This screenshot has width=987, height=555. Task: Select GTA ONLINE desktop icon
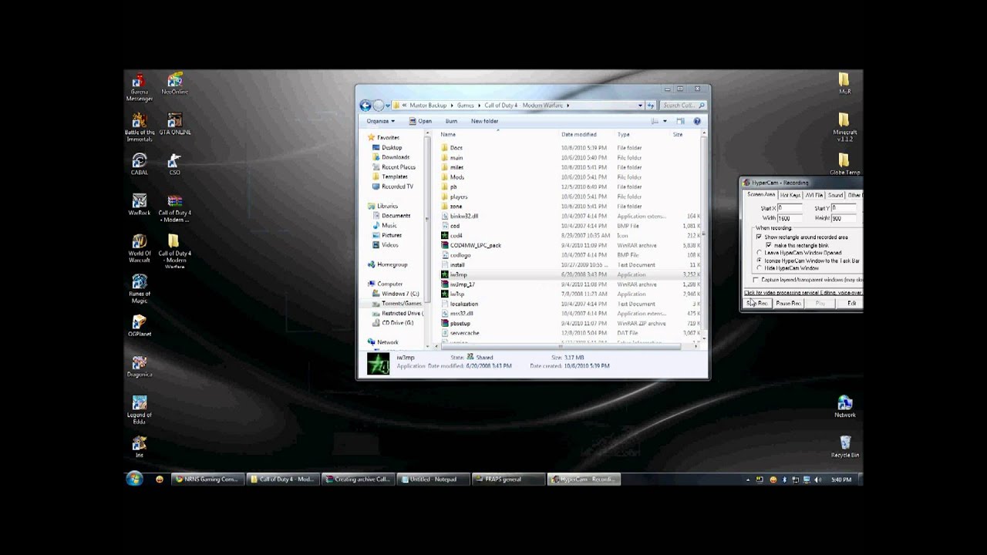tap(175, 124)
